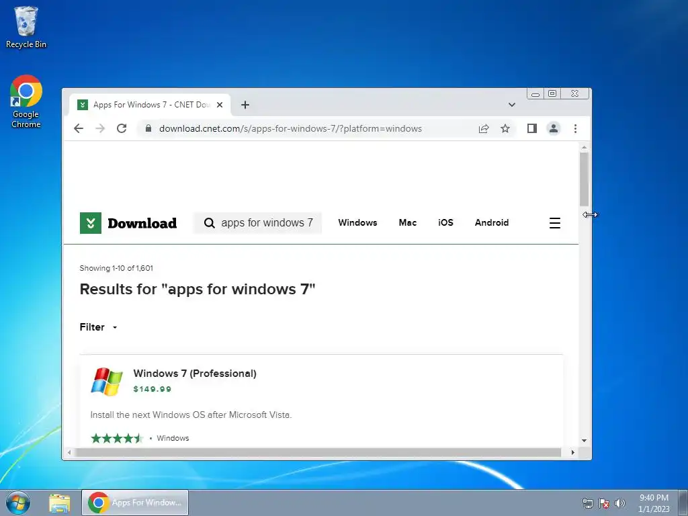Click the Chrome taskbar button
688x516 pixels.
[x=135, y=503]
